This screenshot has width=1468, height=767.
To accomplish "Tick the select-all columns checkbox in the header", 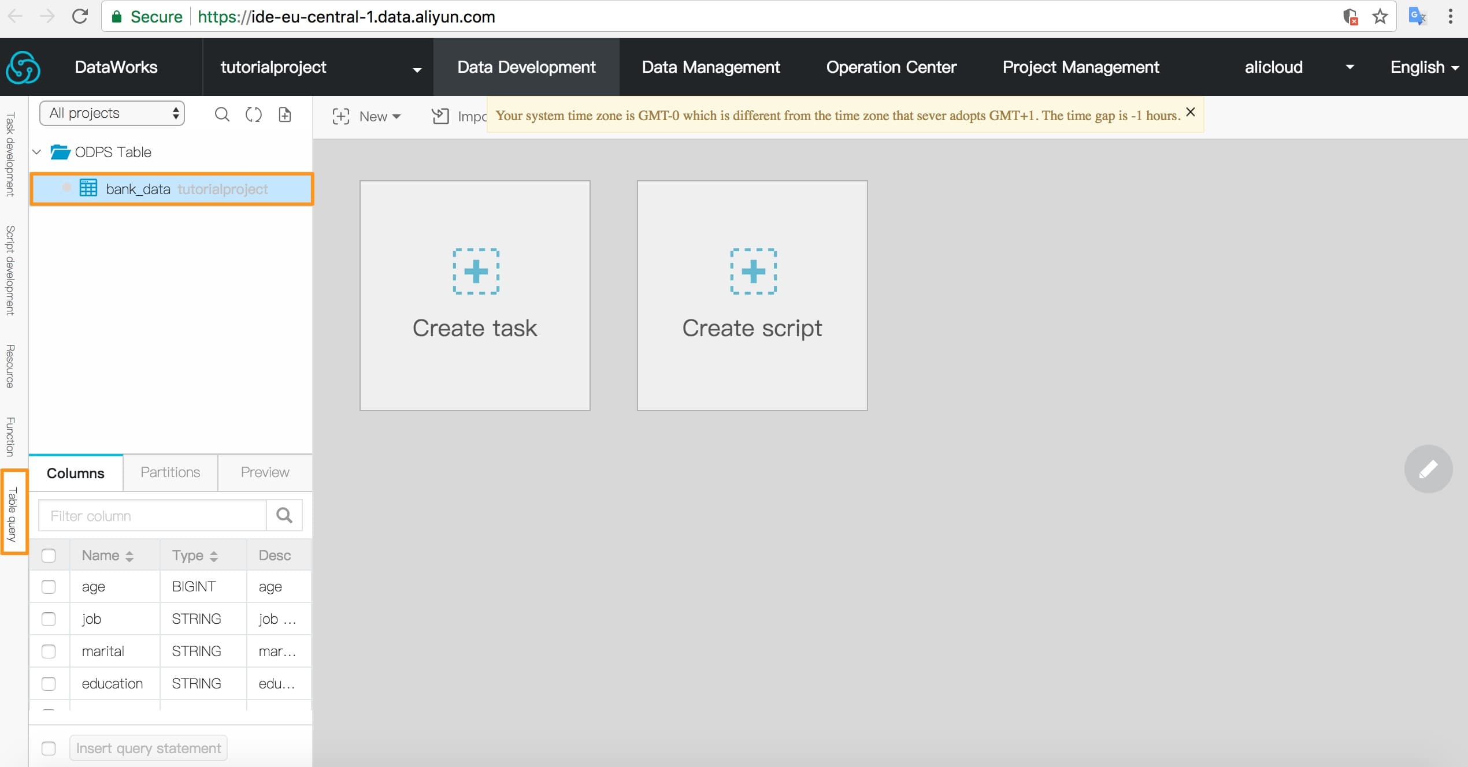I will 49,556.
